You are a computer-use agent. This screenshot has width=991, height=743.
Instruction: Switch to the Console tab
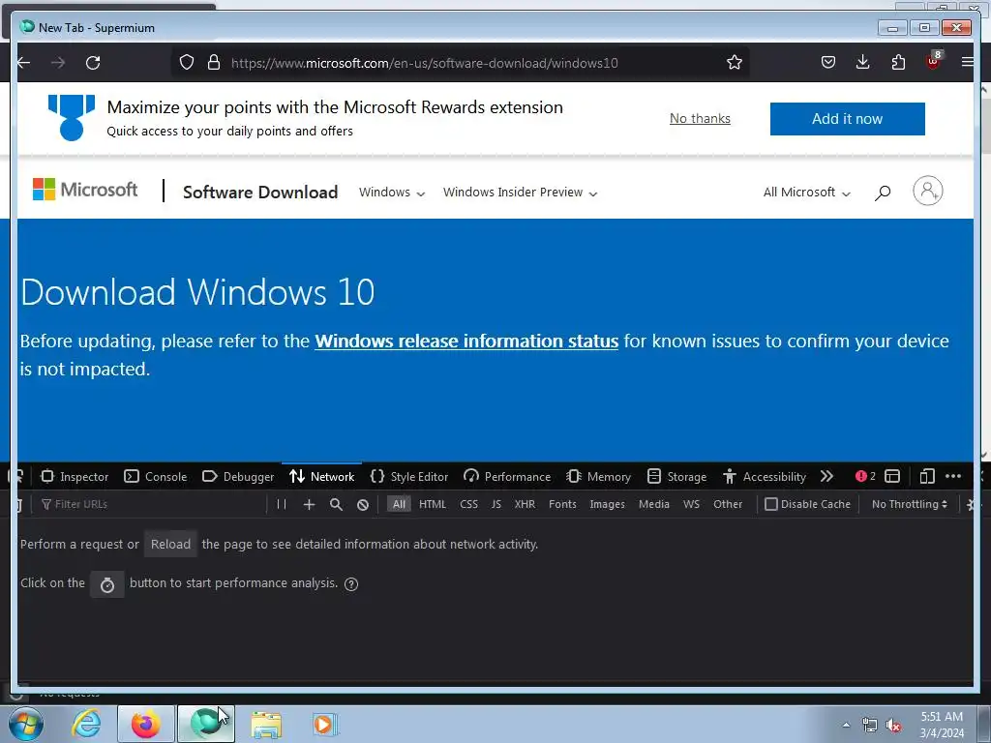point(156,476)
